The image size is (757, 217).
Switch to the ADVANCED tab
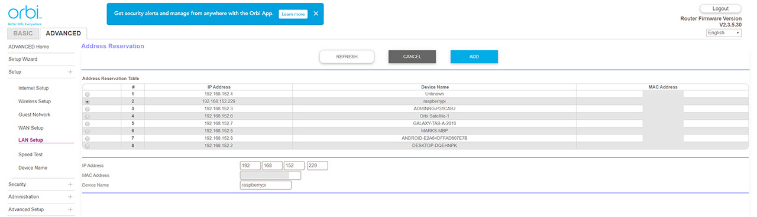click(63, 34)
